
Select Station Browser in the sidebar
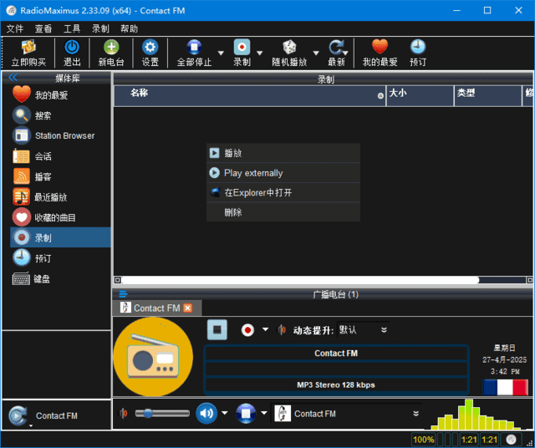(64, 135)
